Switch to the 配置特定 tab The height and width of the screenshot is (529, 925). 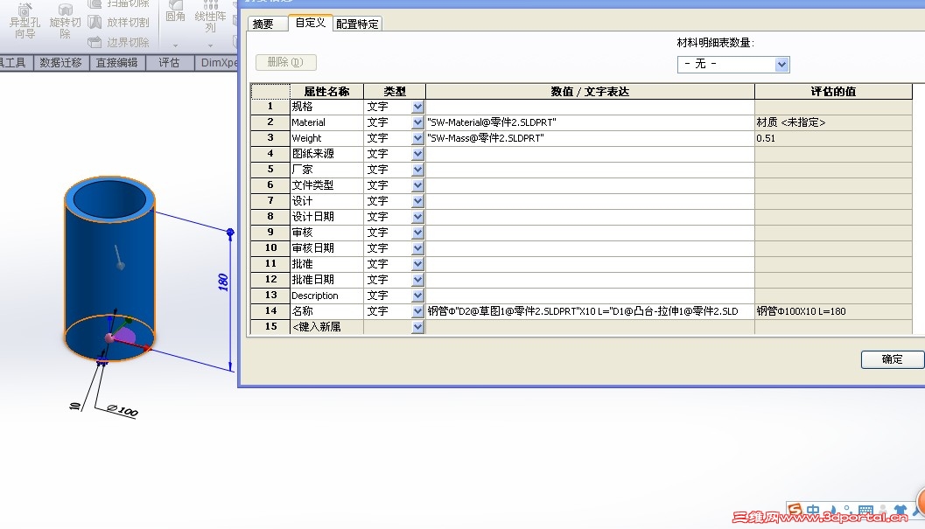[x=358, y=24]
